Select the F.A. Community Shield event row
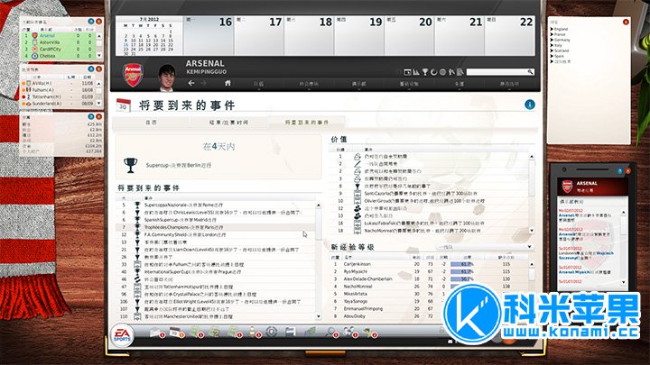Viewport: 650px width, 365px height. 216,234
